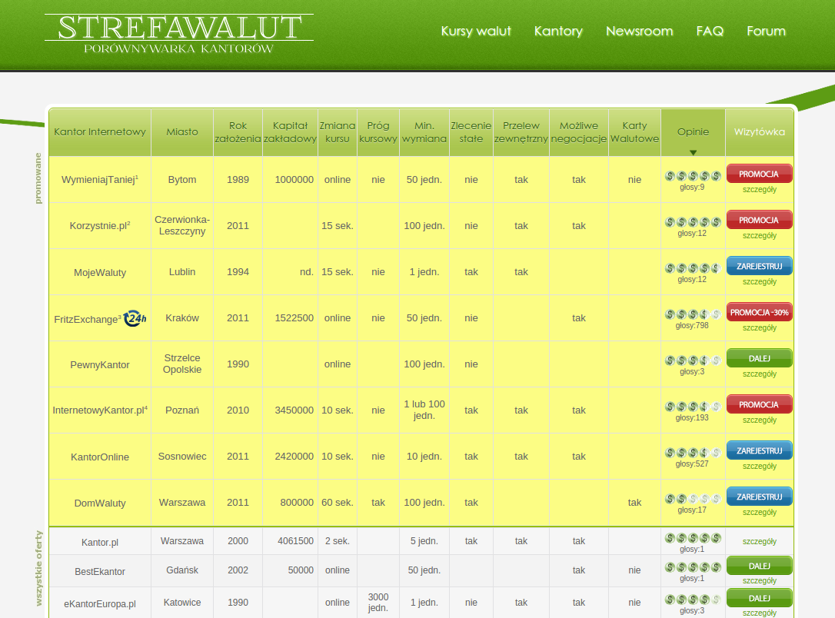Click ZAREJESTRUJ button for MojeWaluty
Screen dimensions: 835x618
click(760, 266)
